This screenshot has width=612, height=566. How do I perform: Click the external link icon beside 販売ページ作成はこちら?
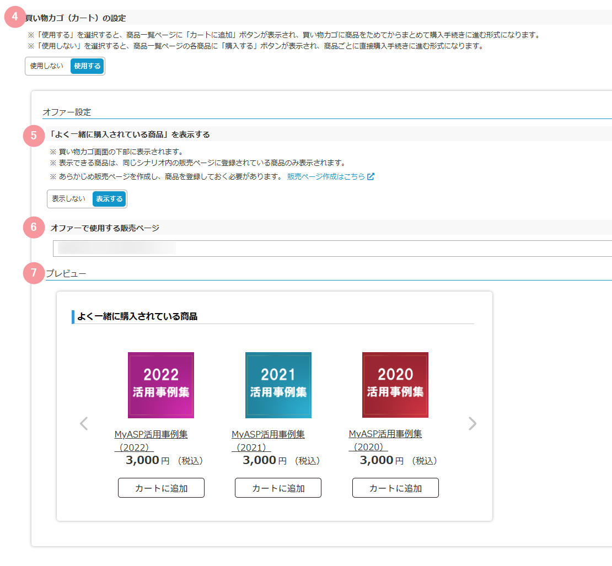click(371, 177)
